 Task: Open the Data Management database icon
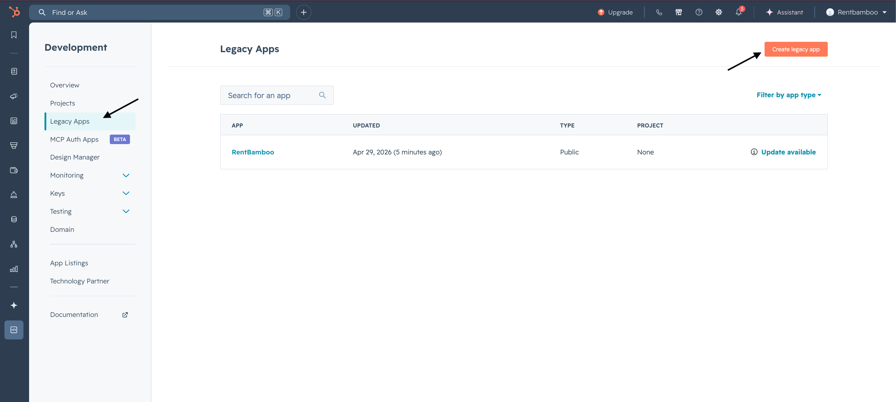[14, 220]
